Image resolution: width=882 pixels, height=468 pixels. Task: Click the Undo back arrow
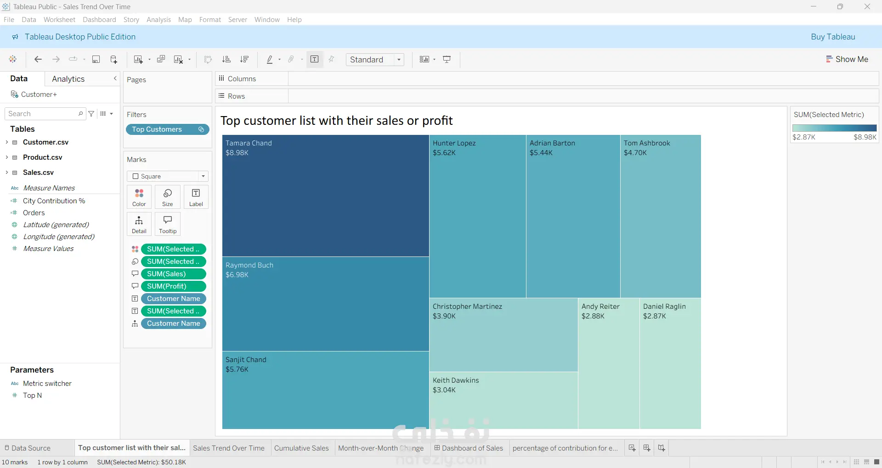click(38, 59)
